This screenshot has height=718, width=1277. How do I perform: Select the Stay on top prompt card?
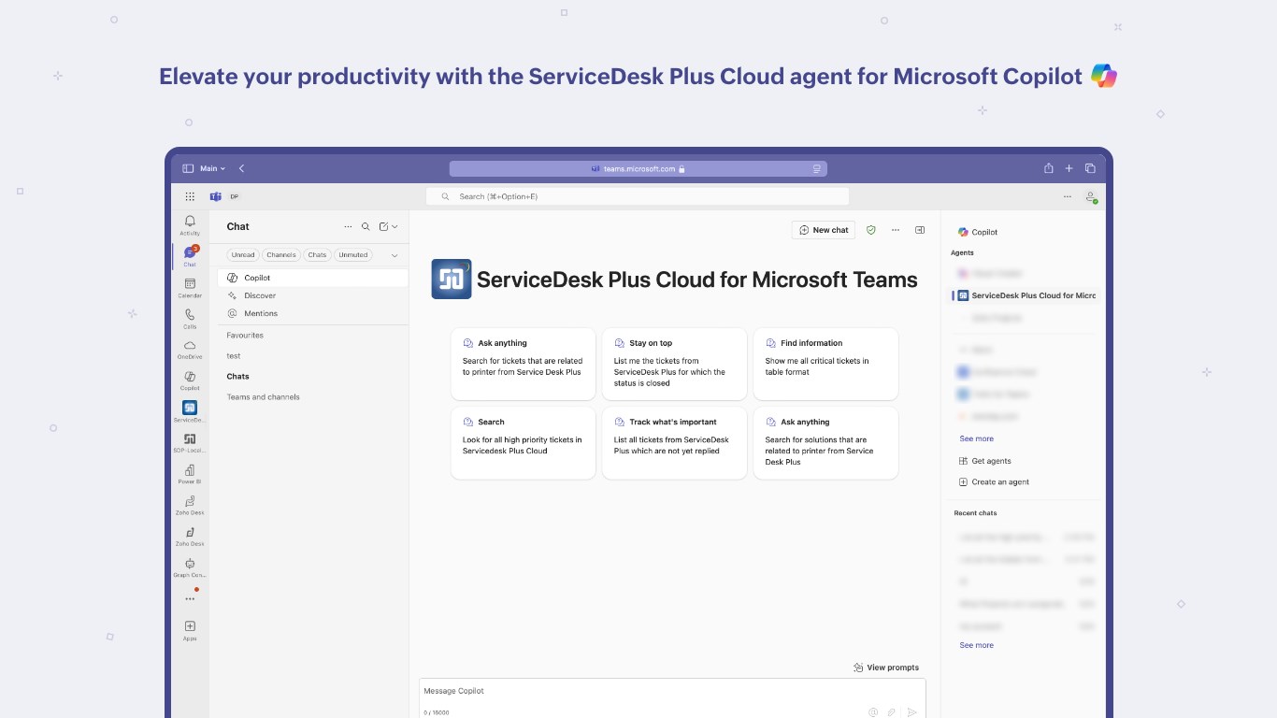point(674,364)
